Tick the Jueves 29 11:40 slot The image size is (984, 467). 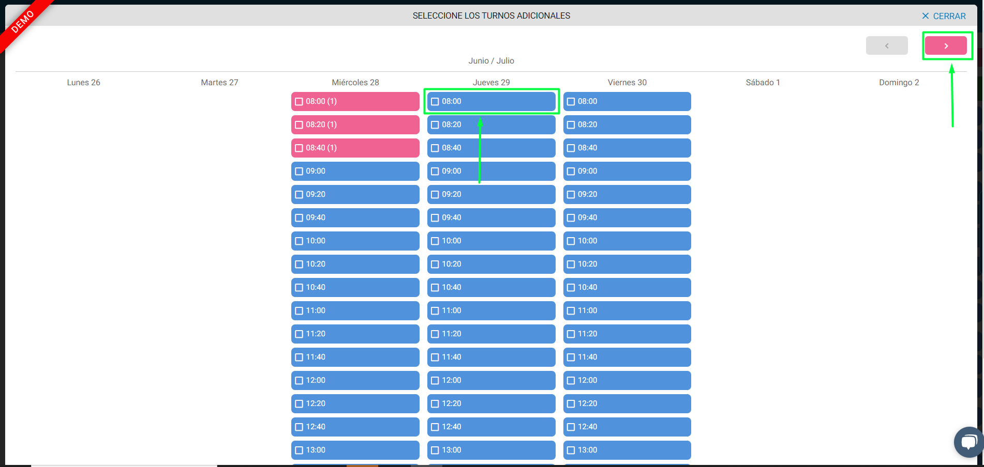click(x=491, y=357)
